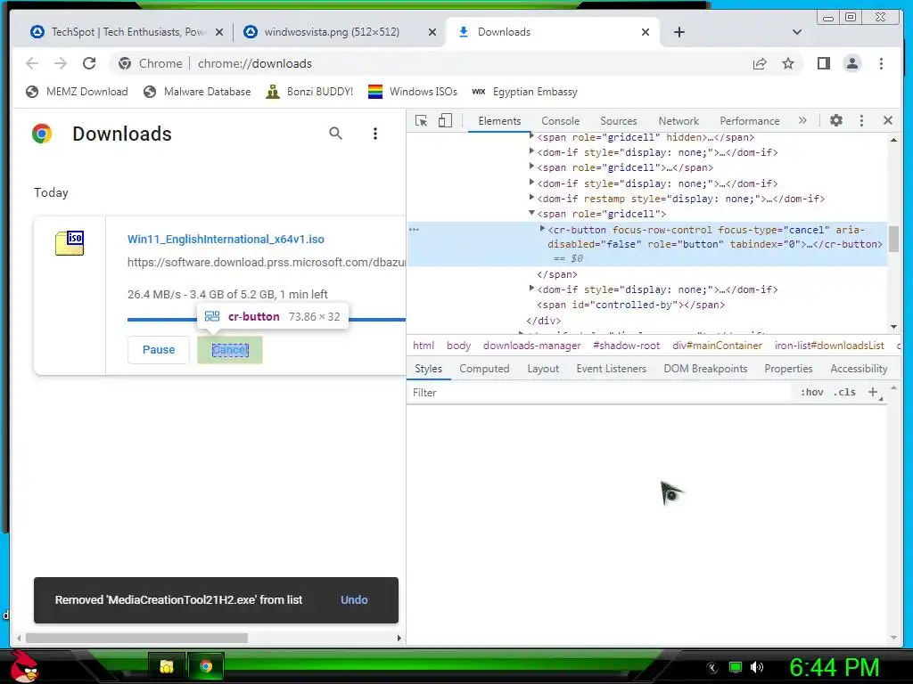The height and width of the screenshot is (684, 913).
Task: Expand the dom-if restamp node
Action: [x=531, y=199]
